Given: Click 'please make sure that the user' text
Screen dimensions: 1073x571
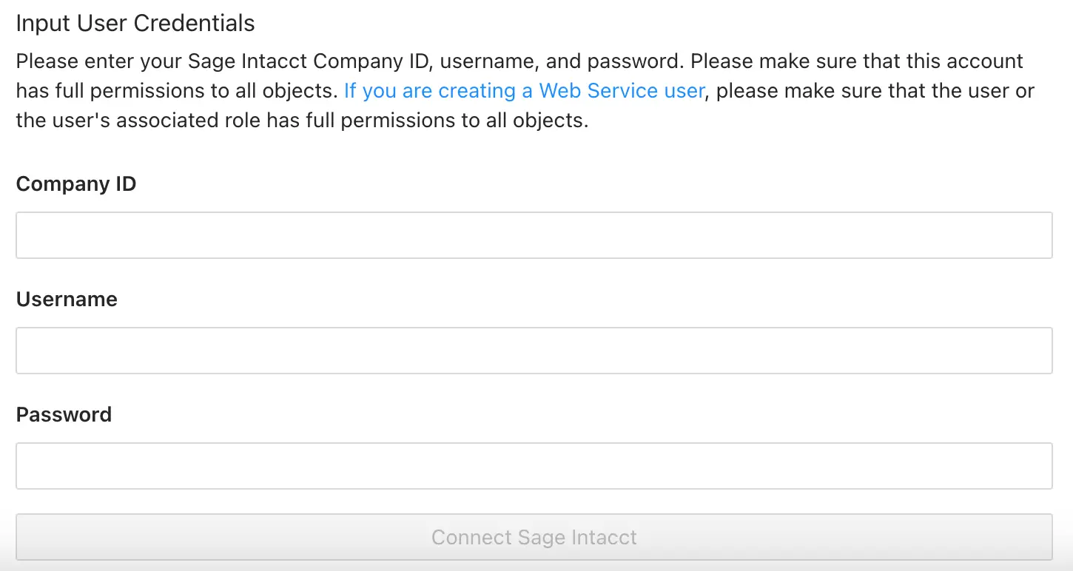Looking at the screenshot, I should coord(861,90).
